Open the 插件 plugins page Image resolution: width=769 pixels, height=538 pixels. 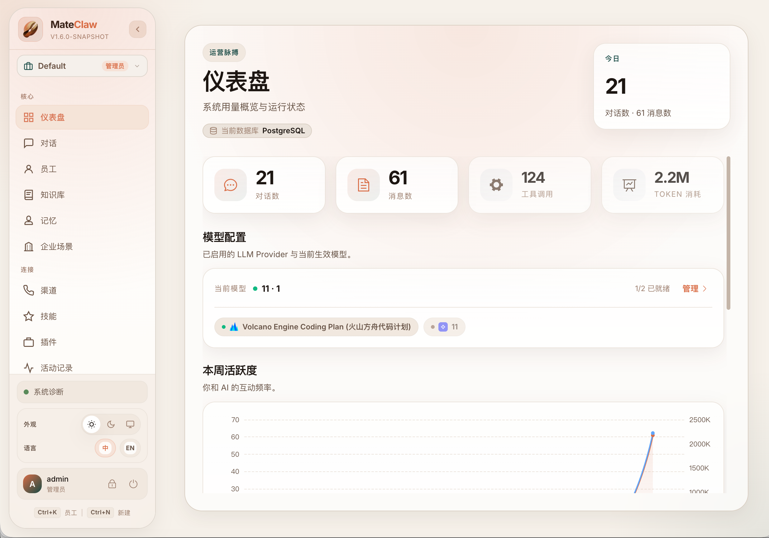(x=82, y=342)
